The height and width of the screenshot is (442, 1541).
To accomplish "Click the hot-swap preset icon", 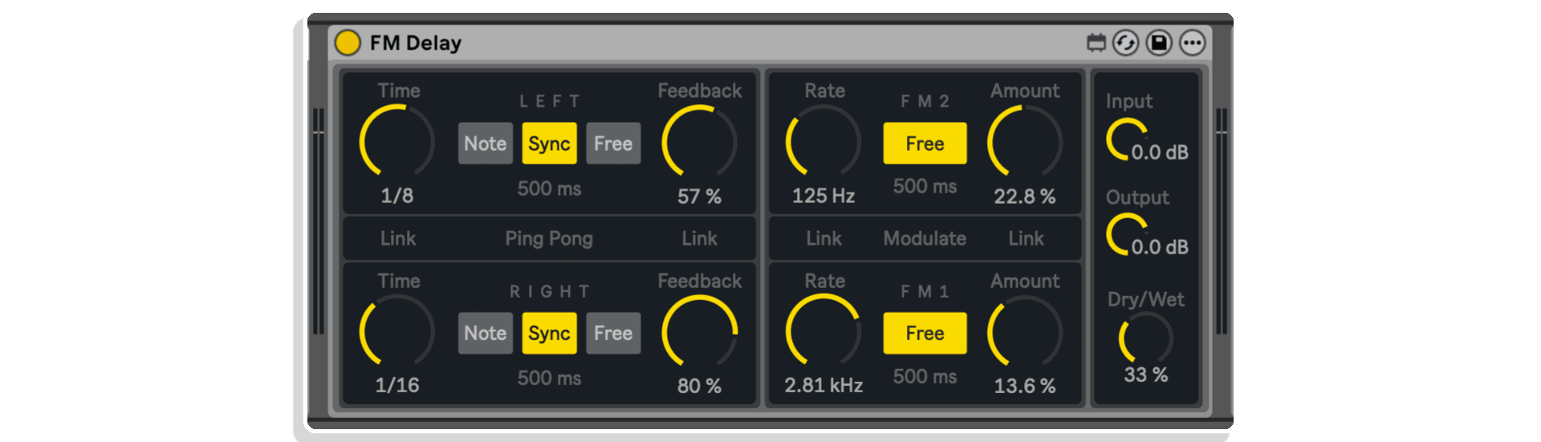I will 1125,43.
